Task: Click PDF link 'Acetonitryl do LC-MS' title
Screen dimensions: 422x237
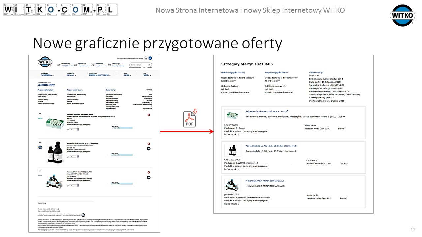Action: [271, 146]
